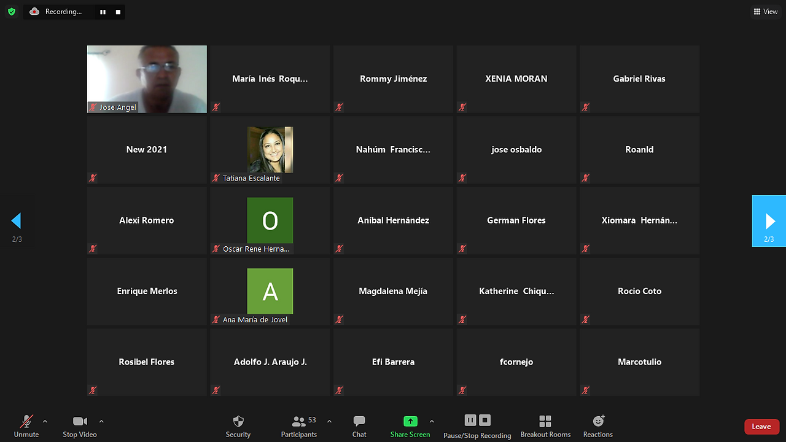Viewport: 786px width, 442px height.
Task: Start Share Screen
Action: tap(410, 426)
